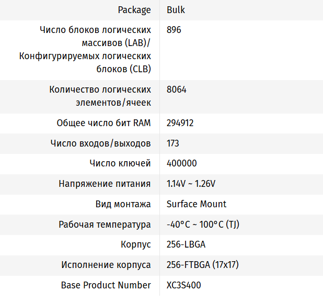Click the value 896 for LAB/CLB
Viewport: 323px width, 302px height.
point(174,30)
